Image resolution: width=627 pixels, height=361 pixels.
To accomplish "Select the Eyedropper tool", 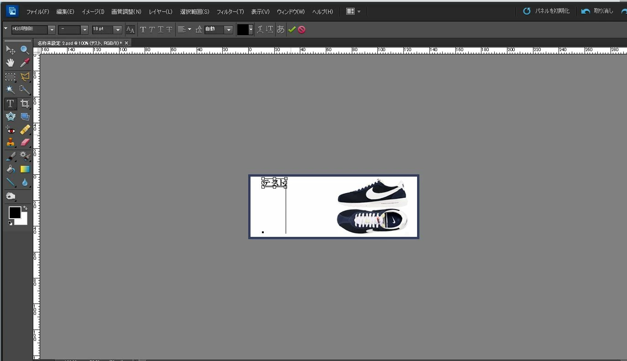I will [x=25, y=63].
